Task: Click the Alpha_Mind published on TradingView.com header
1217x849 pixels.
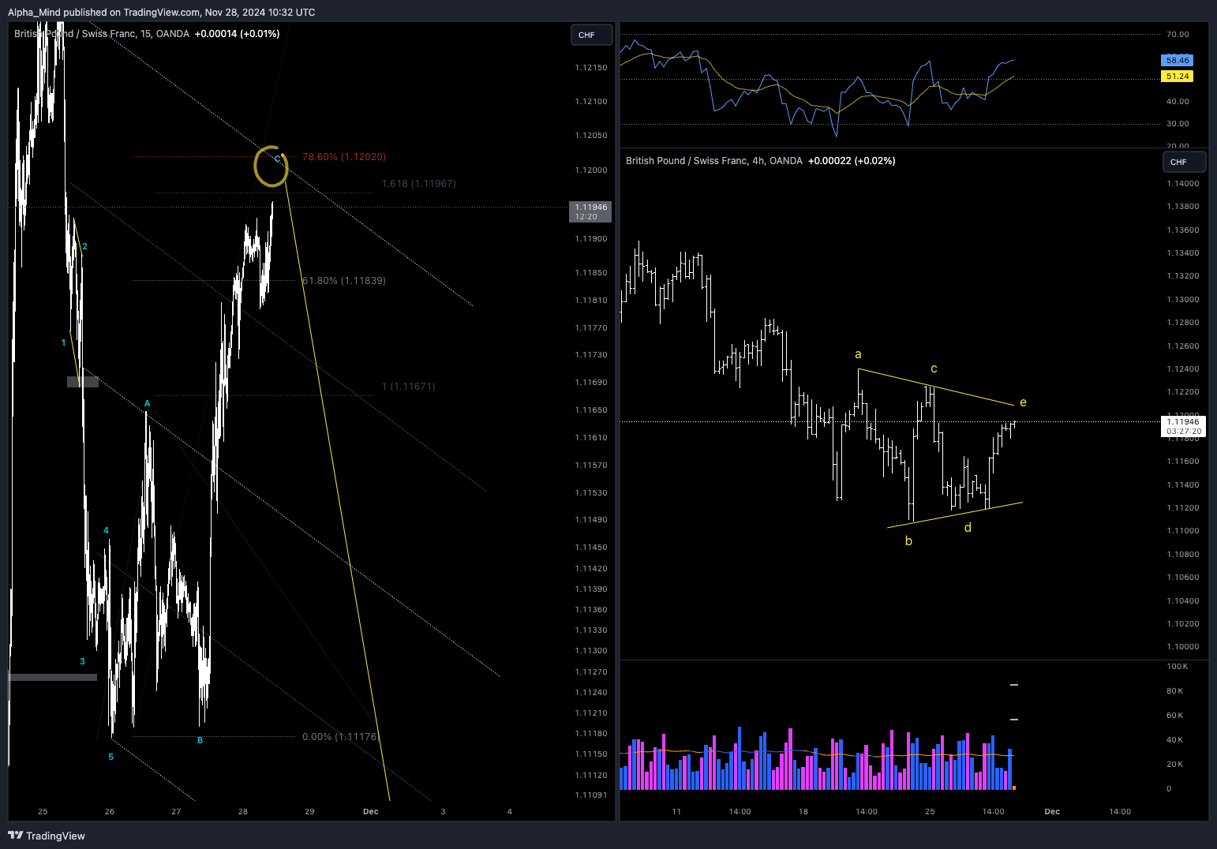Action: click(161, 12)
